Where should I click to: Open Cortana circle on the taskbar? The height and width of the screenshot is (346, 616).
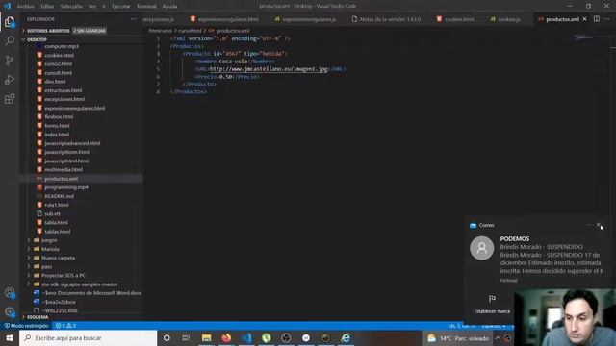pyautogui.click(x=167, y=337)
